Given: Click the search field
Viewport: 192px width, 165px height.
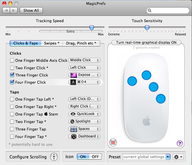Looking at the screenshot, I should 168,11.
